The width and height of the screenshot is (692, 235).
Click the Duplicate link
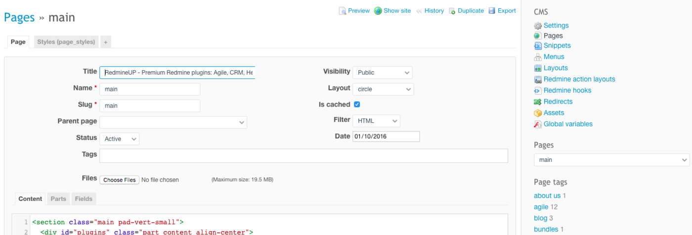coord(471,11)
